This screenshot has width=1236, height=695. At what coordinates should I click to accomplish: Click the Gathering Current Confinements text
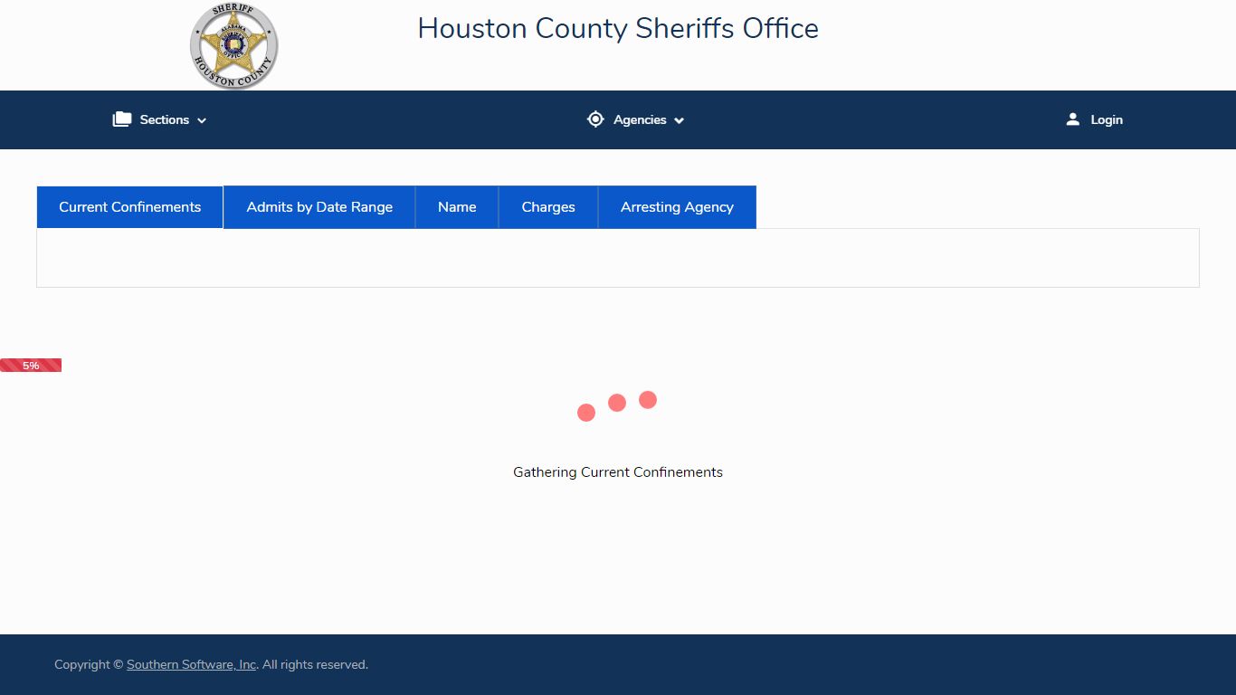click(x=618, y=472)
